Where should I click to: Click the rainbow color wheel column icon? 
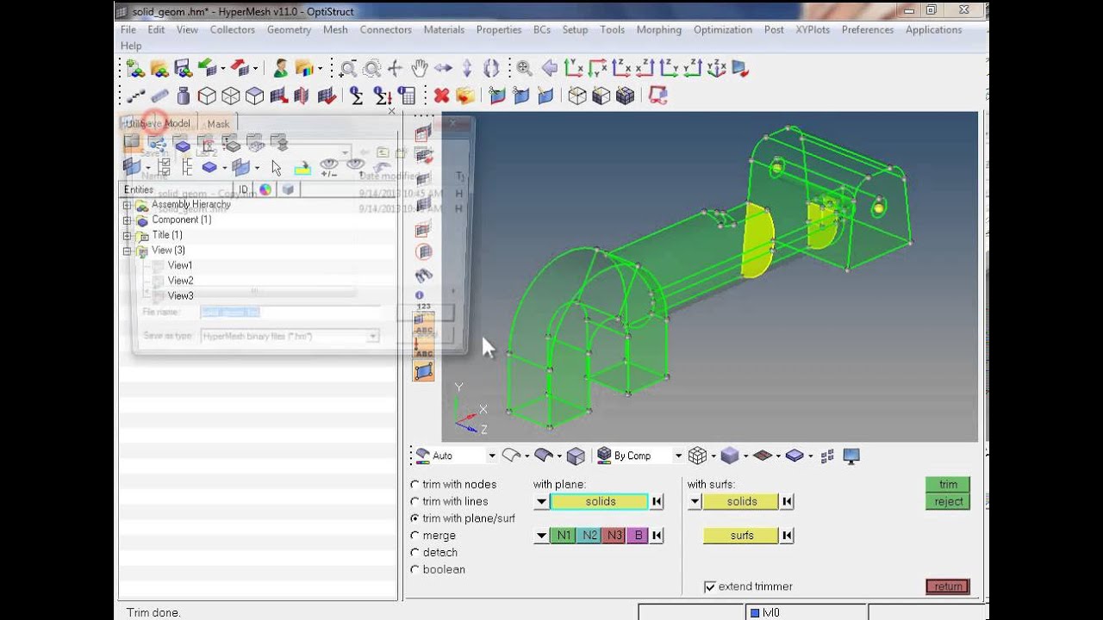pos(265,189)
